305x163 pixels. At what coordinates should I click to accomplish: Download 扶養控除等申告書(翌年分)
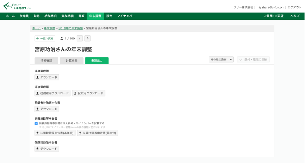97,133
